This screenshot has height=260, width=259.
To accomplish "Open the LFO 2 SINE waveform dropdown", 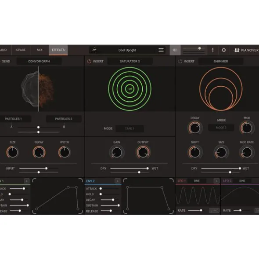I will (x=242, y=181).
